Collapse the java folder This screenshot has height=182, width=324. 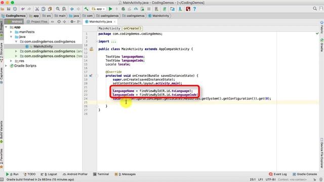click(x=11, y=37)
